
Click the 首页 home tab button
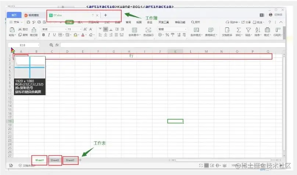coord(14,15)
